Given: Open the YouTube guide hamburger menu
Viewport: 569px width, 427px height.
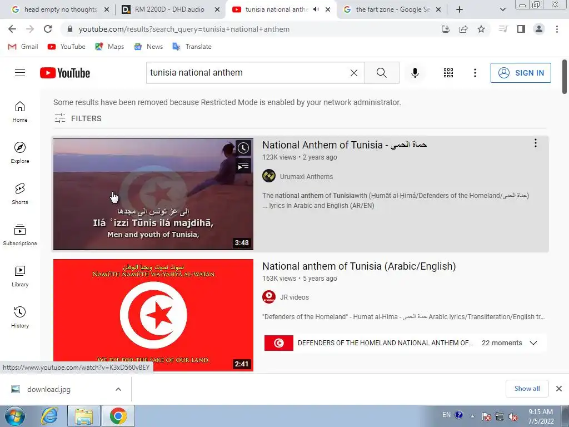Looking at the screenshot, I should (20, 73).
